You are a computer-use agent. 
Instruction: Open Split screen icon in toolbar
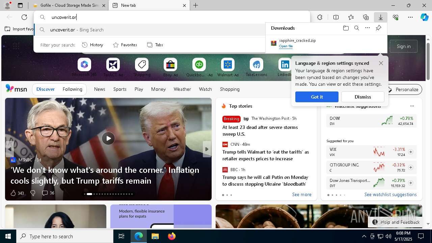click(336, 17)
